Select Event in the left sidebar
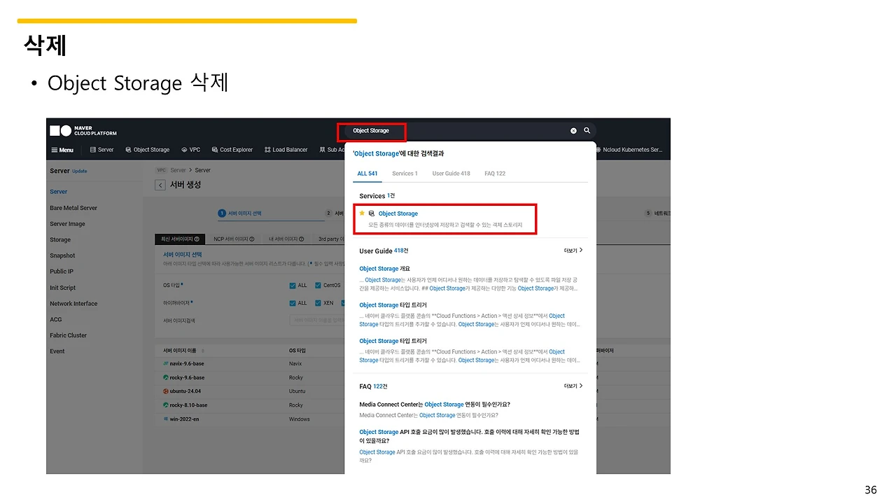Image resolution: width=896 pixels, height=504 pixels. 57,351
